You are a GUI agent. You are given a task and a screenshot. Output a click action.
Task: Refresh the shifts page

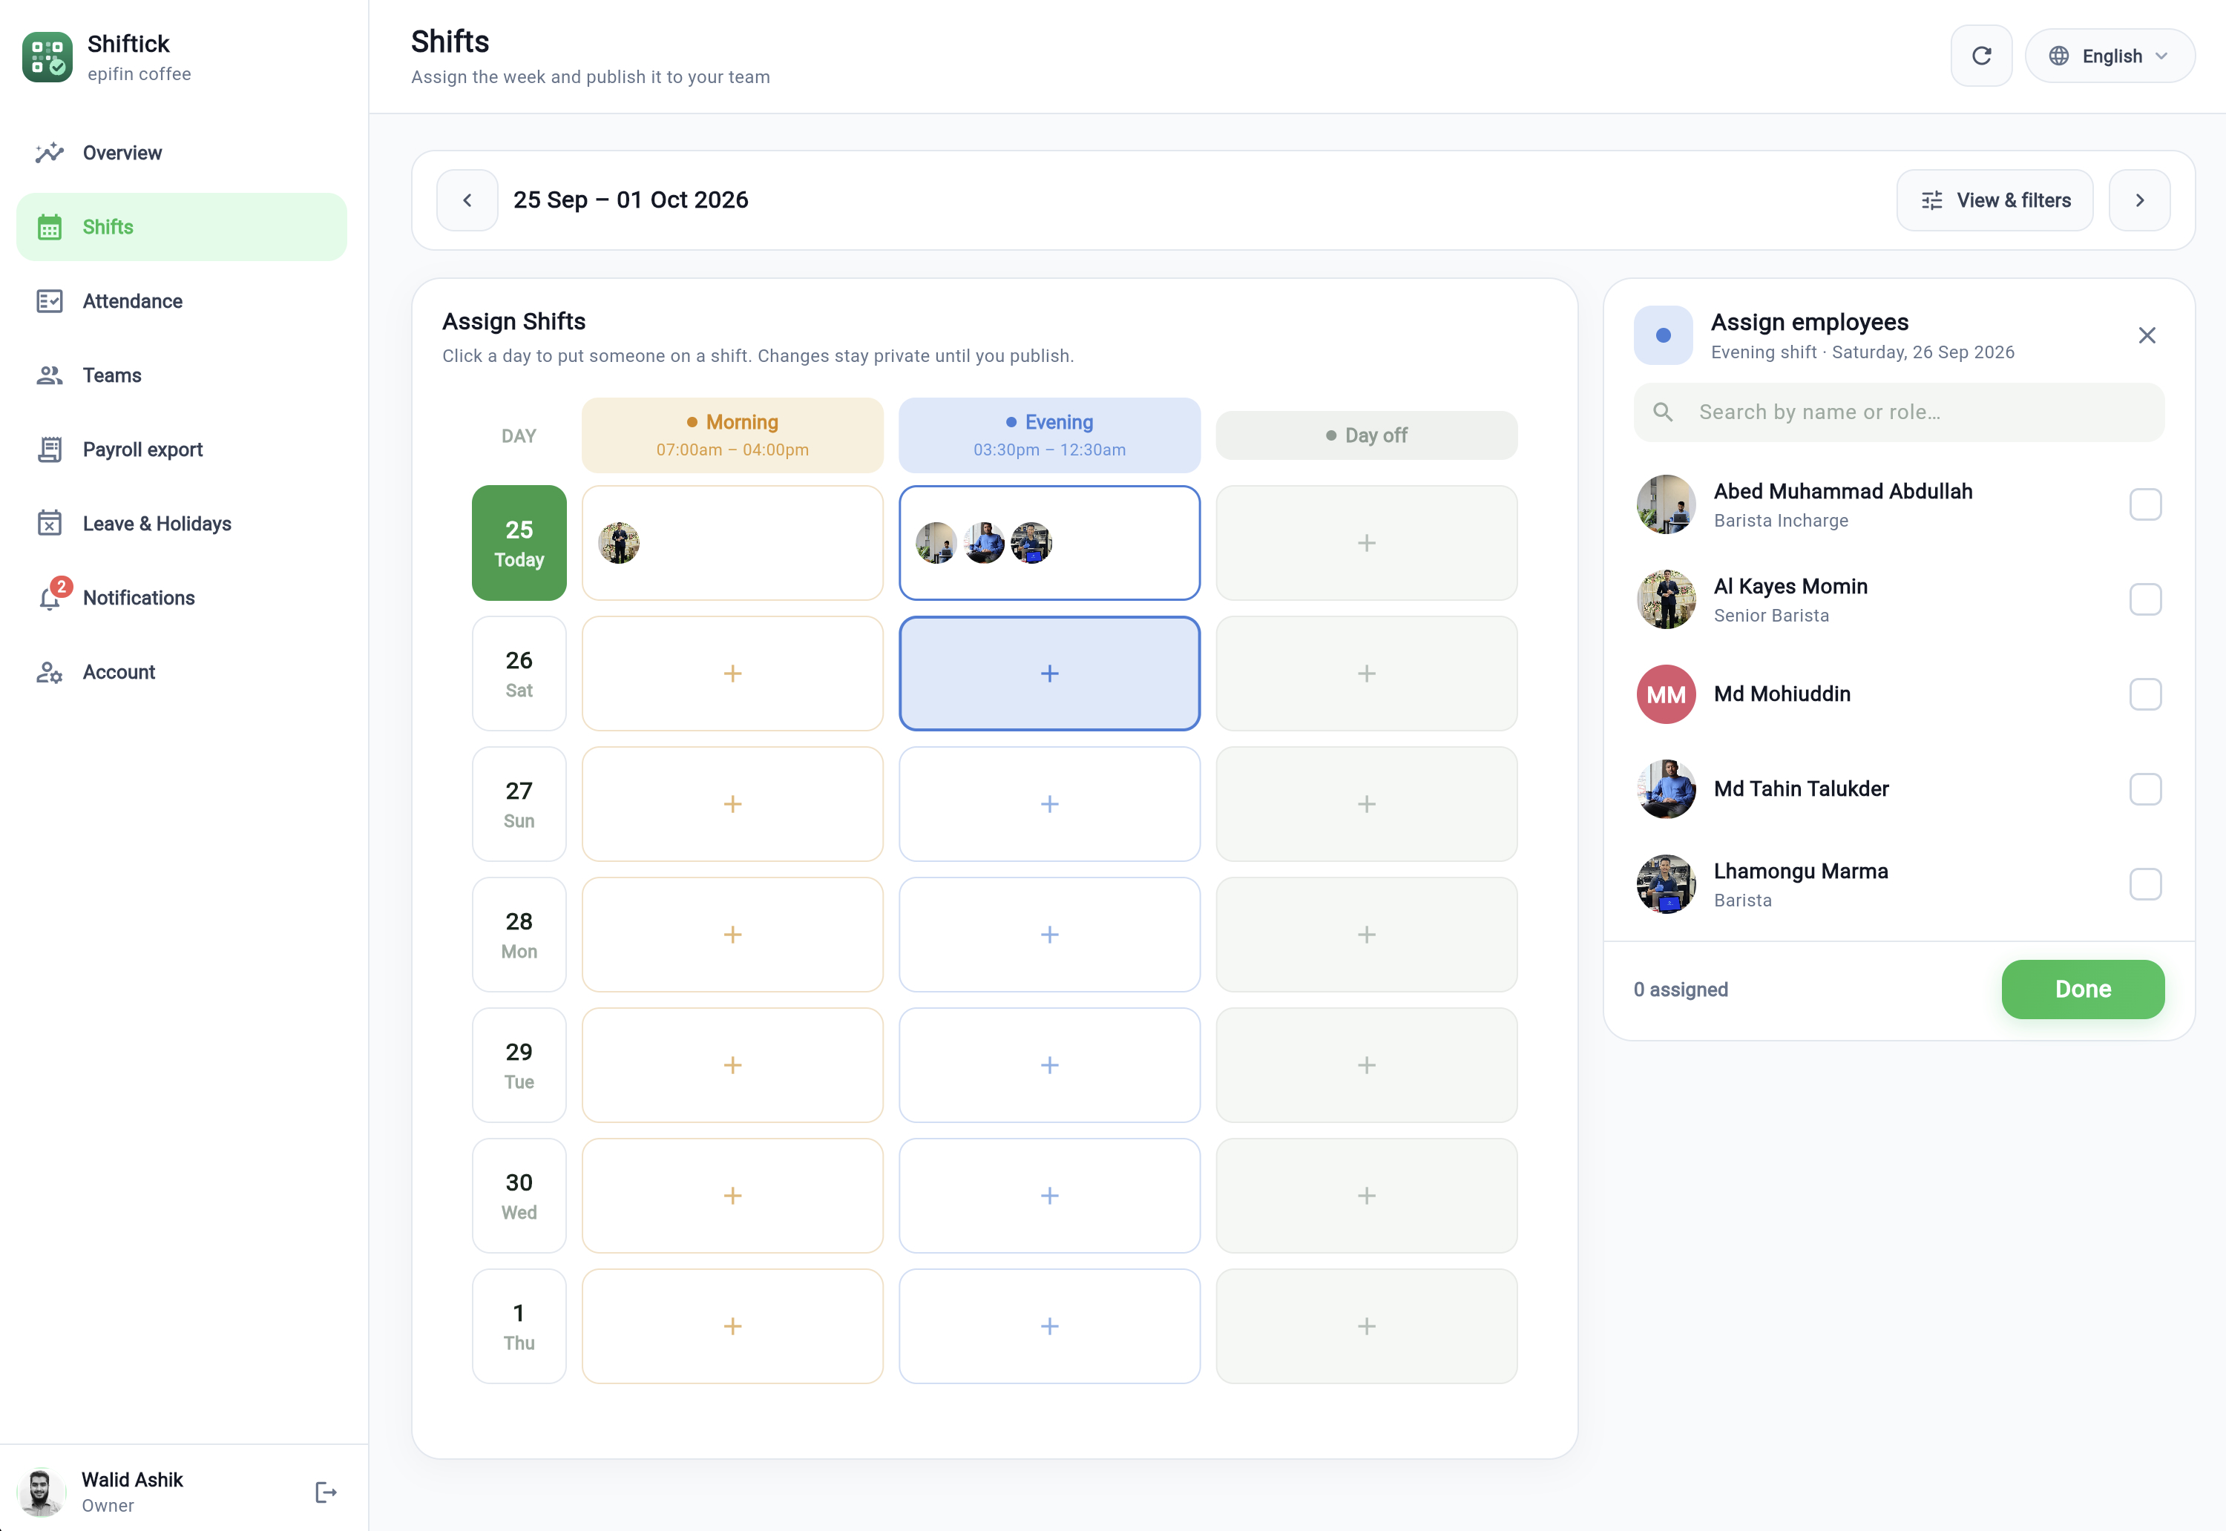pos(1981,56)
